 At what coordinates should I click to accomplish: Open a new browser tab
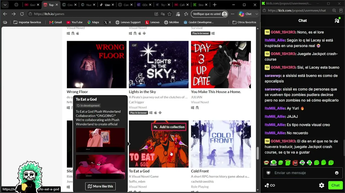(x=215, y=5)
